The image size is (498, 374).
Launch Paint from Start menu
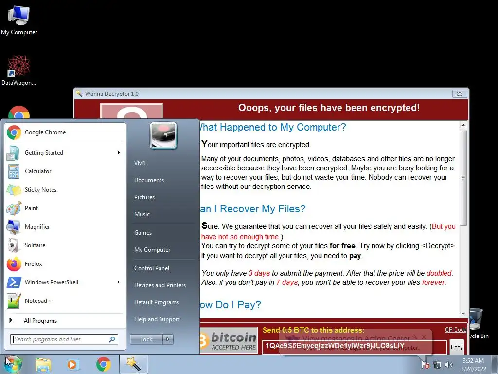click(x=65, y=208)
